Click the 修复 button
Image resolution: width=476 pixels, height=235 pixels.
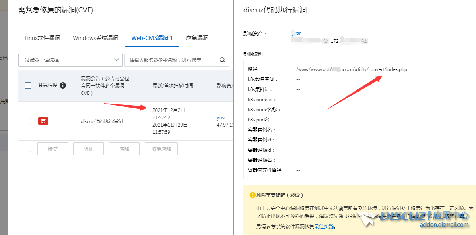pos(53,149)
